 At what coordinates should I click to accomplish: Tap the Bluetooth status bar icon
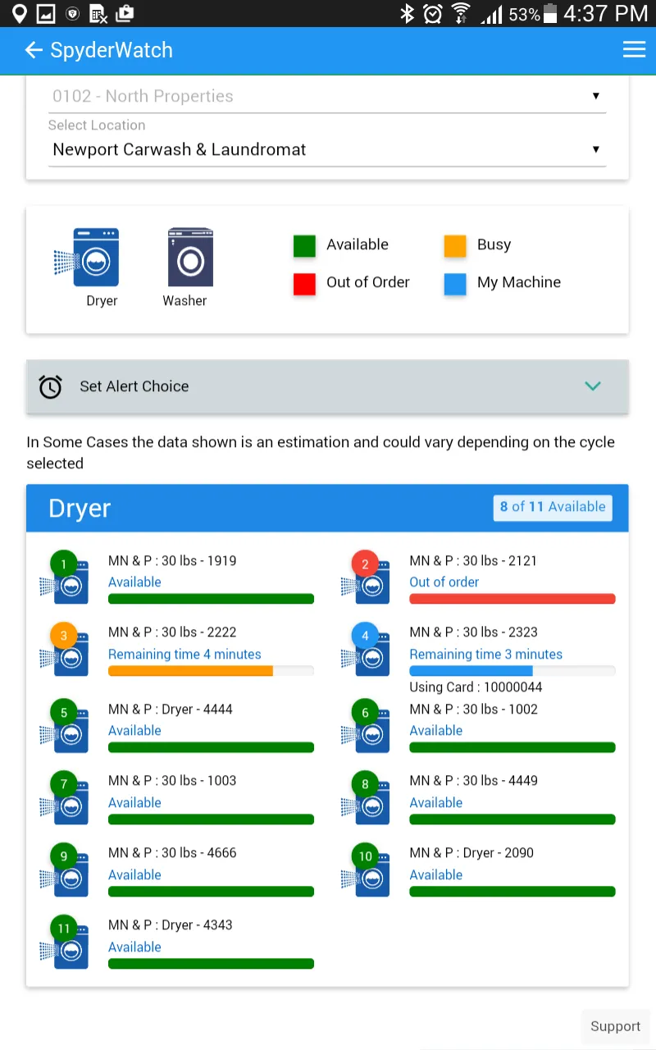click(x=407, y=13)
